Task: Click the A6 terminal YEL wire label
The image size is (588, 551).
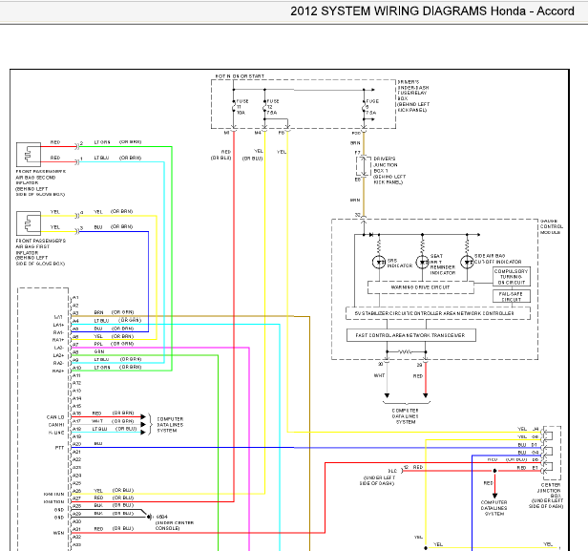Action: click(x=98, y=336)
